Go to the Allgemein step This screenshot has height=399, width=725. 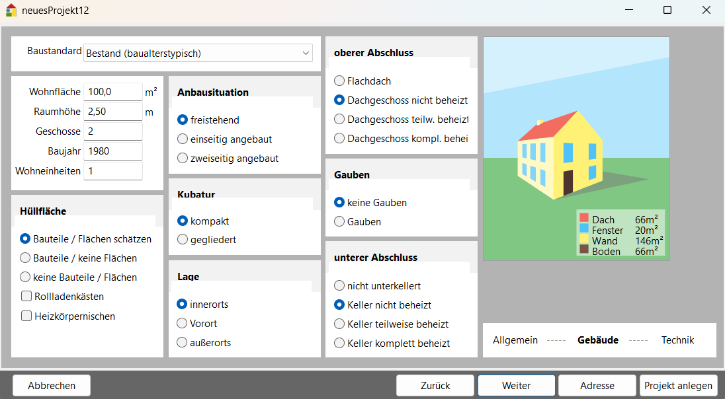coord(515,340)
